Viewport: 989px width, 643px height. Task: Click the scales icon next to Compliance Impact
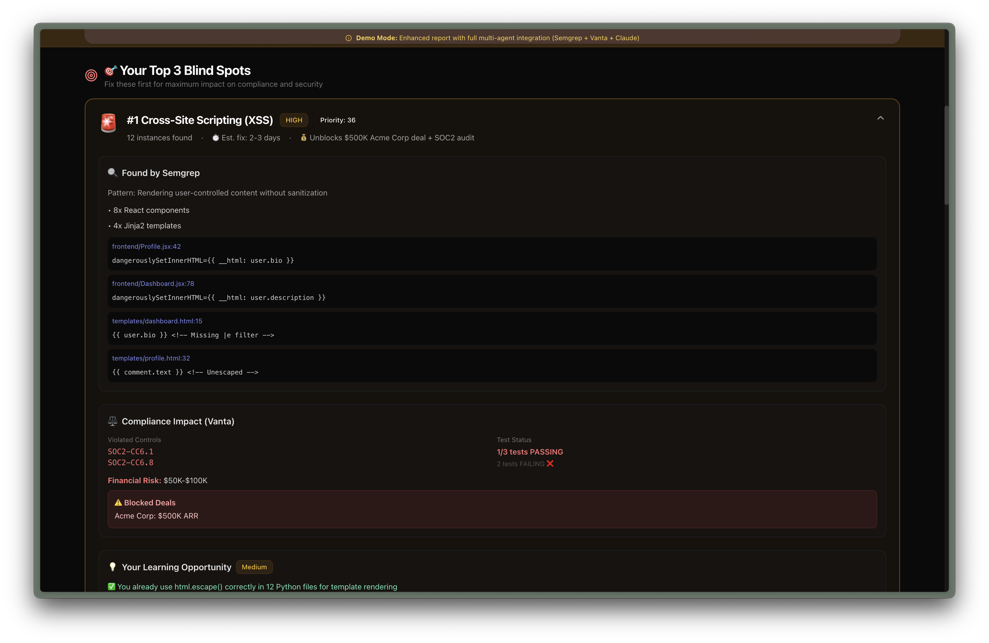tap(112, 421)
